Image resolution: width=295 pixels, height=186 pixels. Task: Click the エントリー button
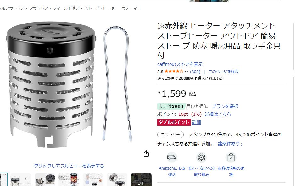(x=170, y=135)
